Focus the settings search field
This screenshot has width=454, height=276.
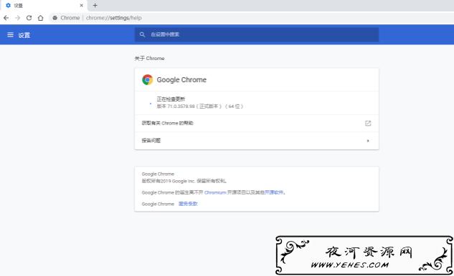(x=257, y=34)
